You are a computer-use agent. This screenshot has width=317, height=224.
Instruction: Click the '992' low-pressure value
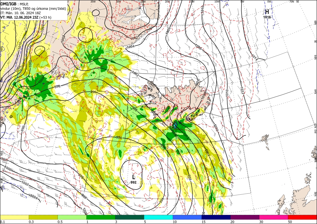click(133, 182)
